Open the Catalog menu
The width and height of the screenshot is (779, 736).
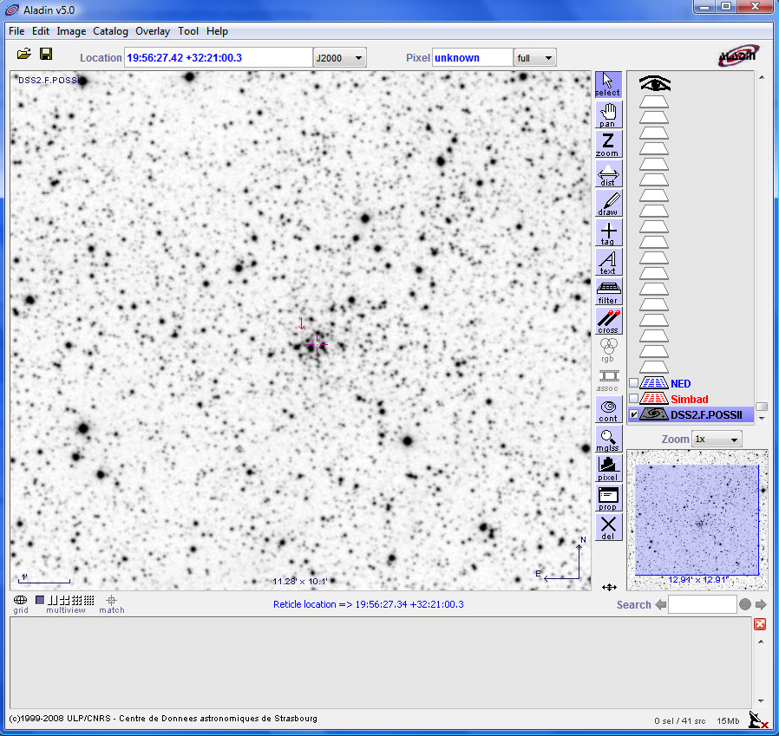110,31
